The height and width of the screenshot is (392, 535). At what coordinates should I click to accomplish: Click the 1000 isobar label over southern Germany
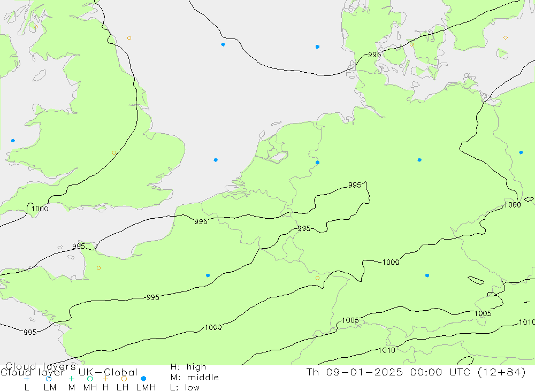391,263
